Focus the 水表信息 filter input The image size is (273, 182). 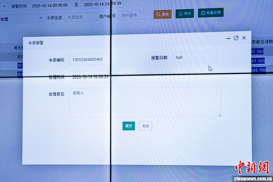(80, 17)
